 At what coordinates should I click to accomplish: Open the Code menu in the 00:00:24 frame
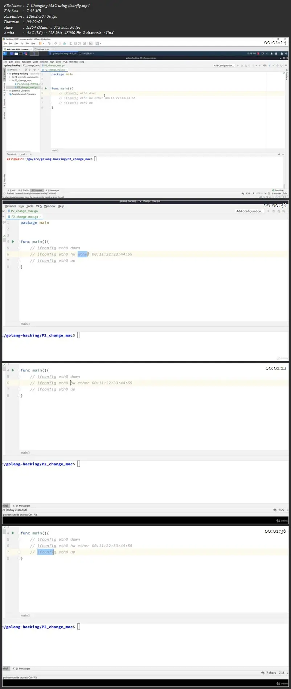coord(35,62)
